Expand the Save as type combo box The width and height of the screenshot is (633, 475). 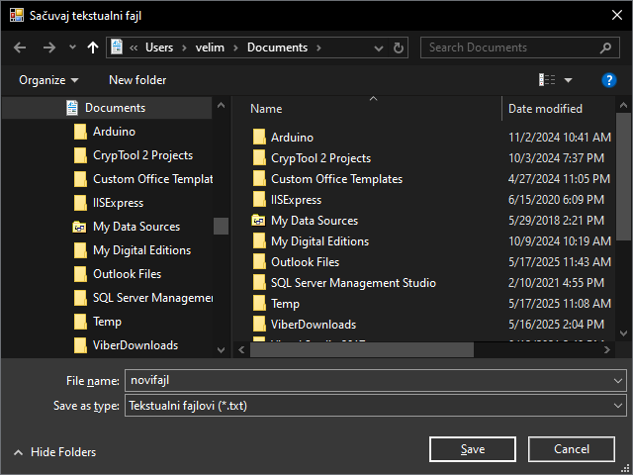pyautogui.click(x=618, y=406)
